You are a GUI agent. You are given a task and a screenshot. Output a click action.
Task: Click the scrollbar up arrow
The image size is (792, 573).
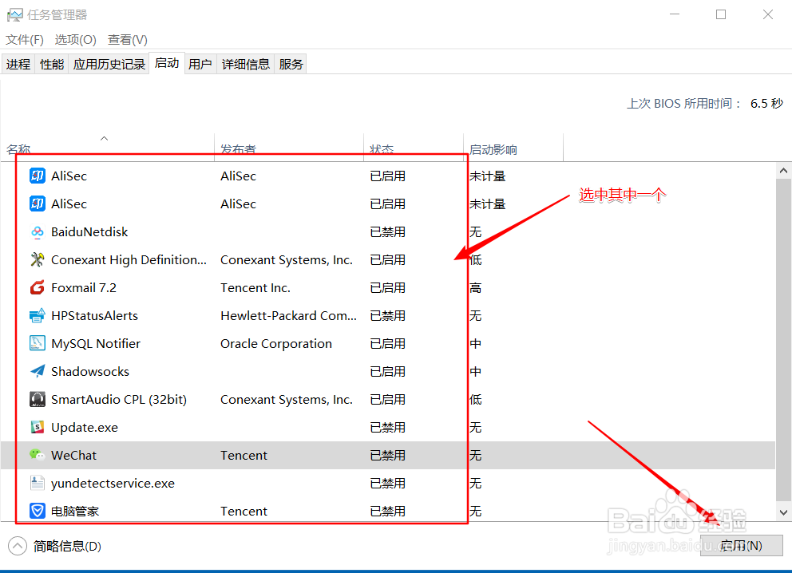click(x=783, y=171)
